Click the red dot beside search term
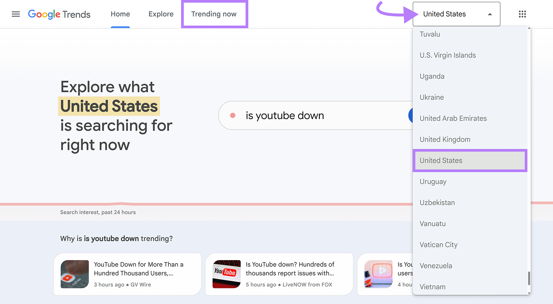 pos(233,115)
